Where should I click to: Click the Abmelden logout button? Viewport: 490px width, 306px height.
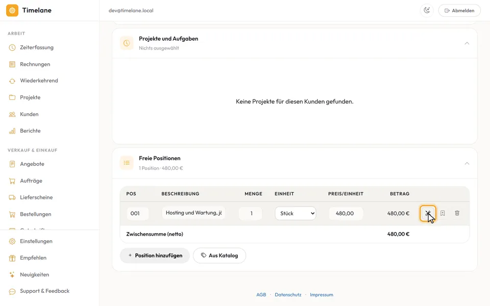tap(459, 10)
